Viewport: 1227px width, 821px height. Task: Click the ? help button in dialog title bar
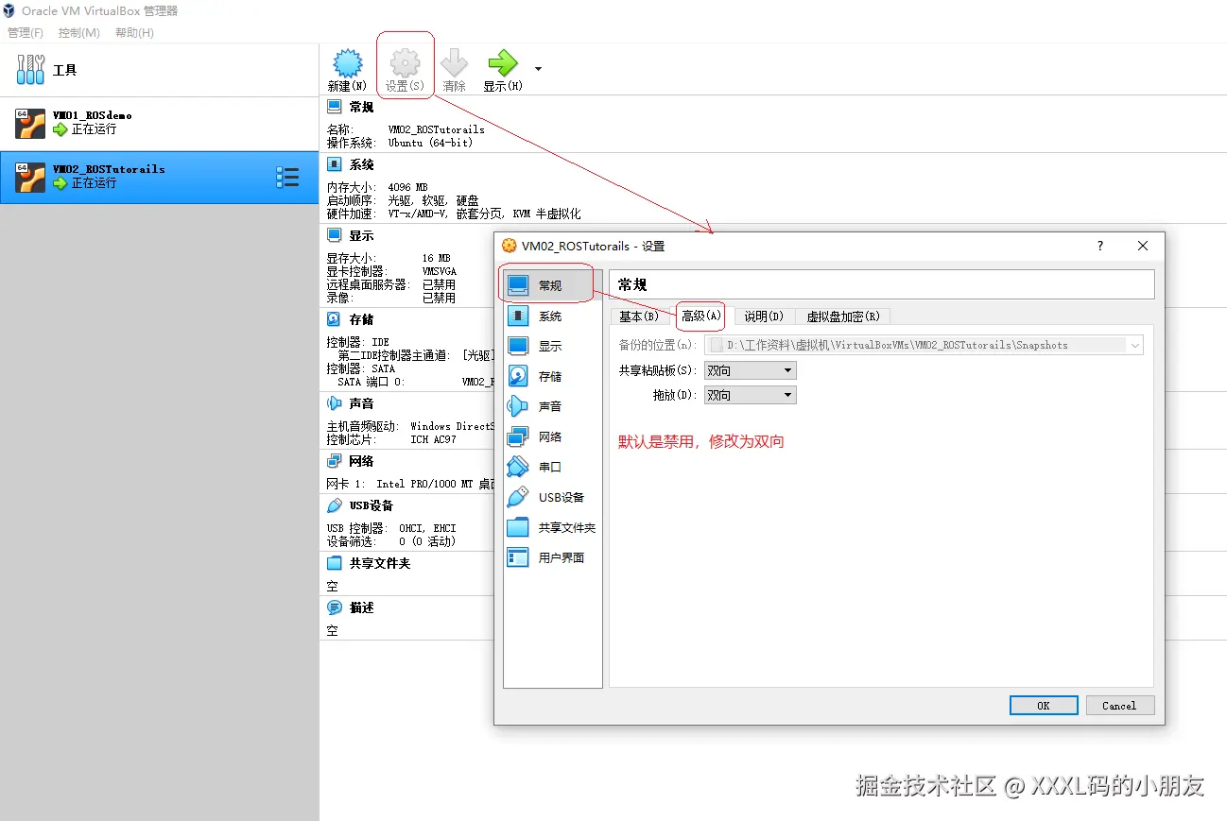tap(1099, 246)
